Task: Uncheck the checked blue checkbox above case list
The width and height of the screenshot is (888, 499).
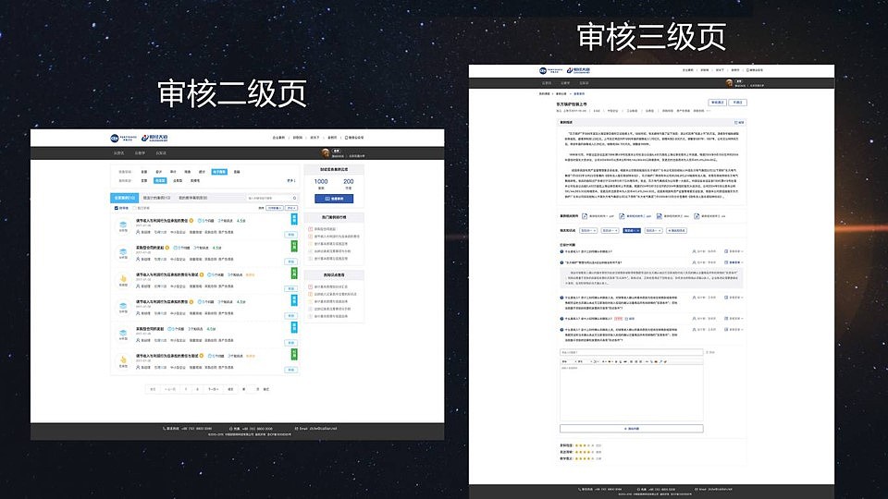Action: 117,208
